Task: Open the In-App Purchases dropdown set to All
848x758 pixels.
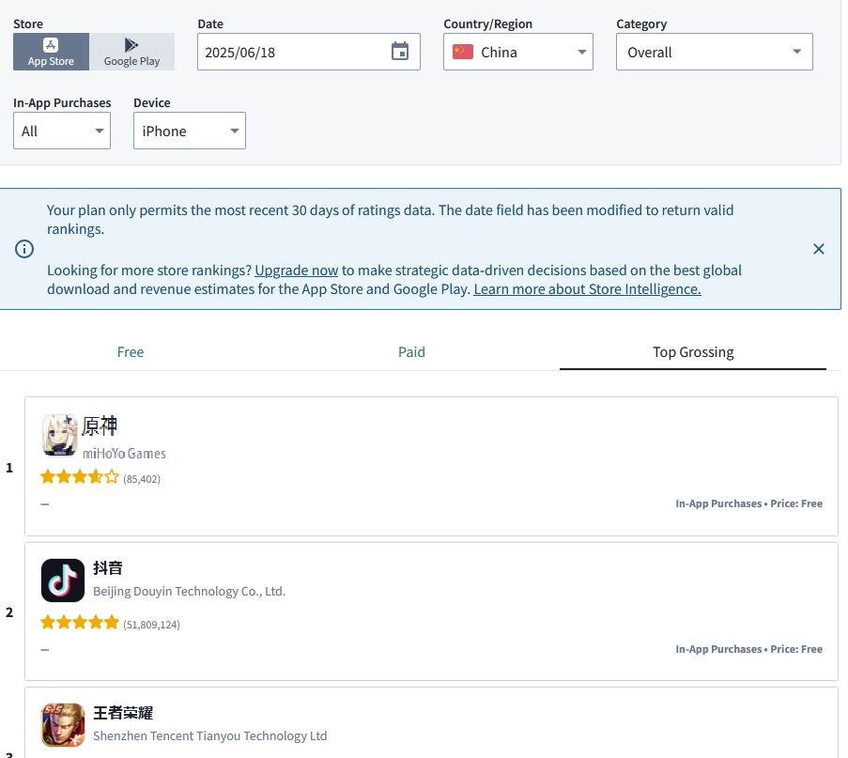Action: pos(62,131)
